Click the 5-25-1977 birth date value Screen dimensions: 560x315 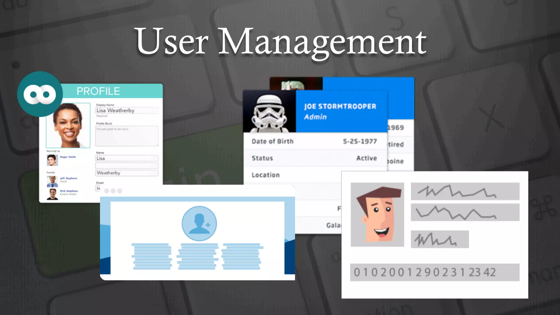pyautogui.click(x=360, y=141)
